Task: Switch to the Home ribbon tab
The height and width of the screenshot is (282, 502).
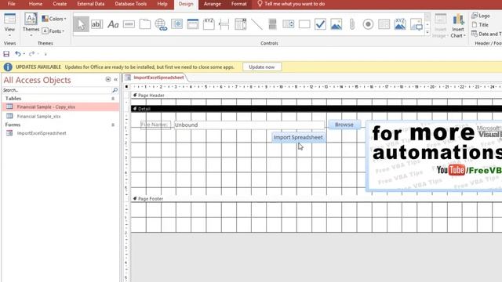Action: pos(35,4)
